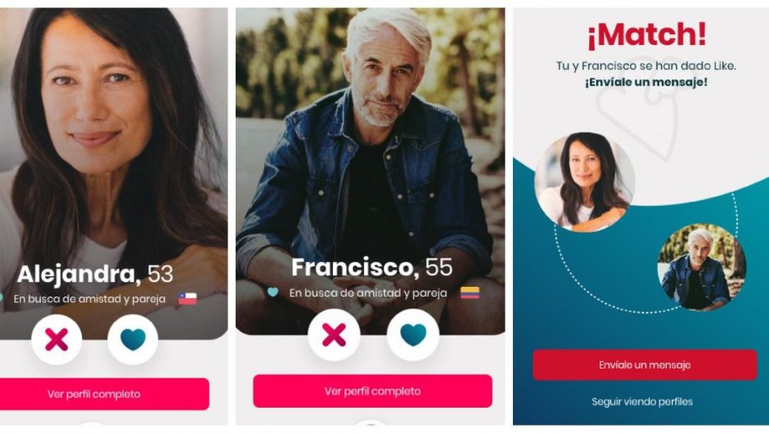Tap the name Francisco, 55

pos(371,267)
